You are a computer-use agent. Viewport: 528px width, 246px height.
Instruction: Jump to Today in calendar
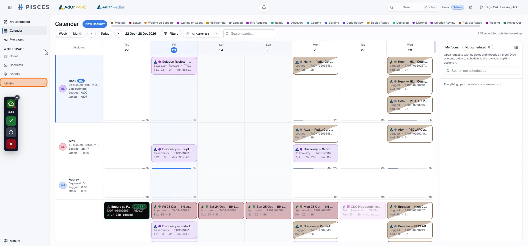[x=105, y=34]
